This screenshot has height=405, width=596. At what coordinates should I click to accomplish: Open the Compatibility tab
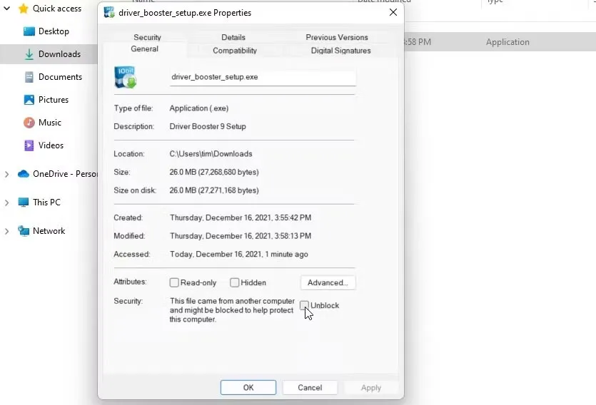235,51
